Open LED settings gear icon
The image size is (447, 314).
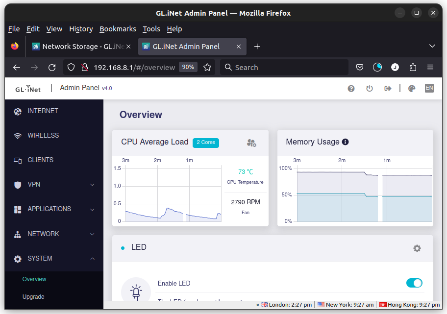(417, 248)
